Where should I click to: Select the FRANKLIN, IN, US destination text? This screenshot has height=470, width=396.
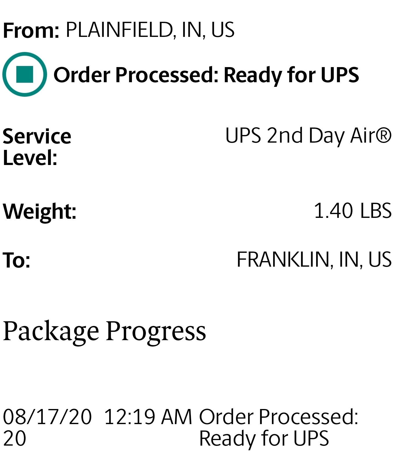tap(314, 259)
